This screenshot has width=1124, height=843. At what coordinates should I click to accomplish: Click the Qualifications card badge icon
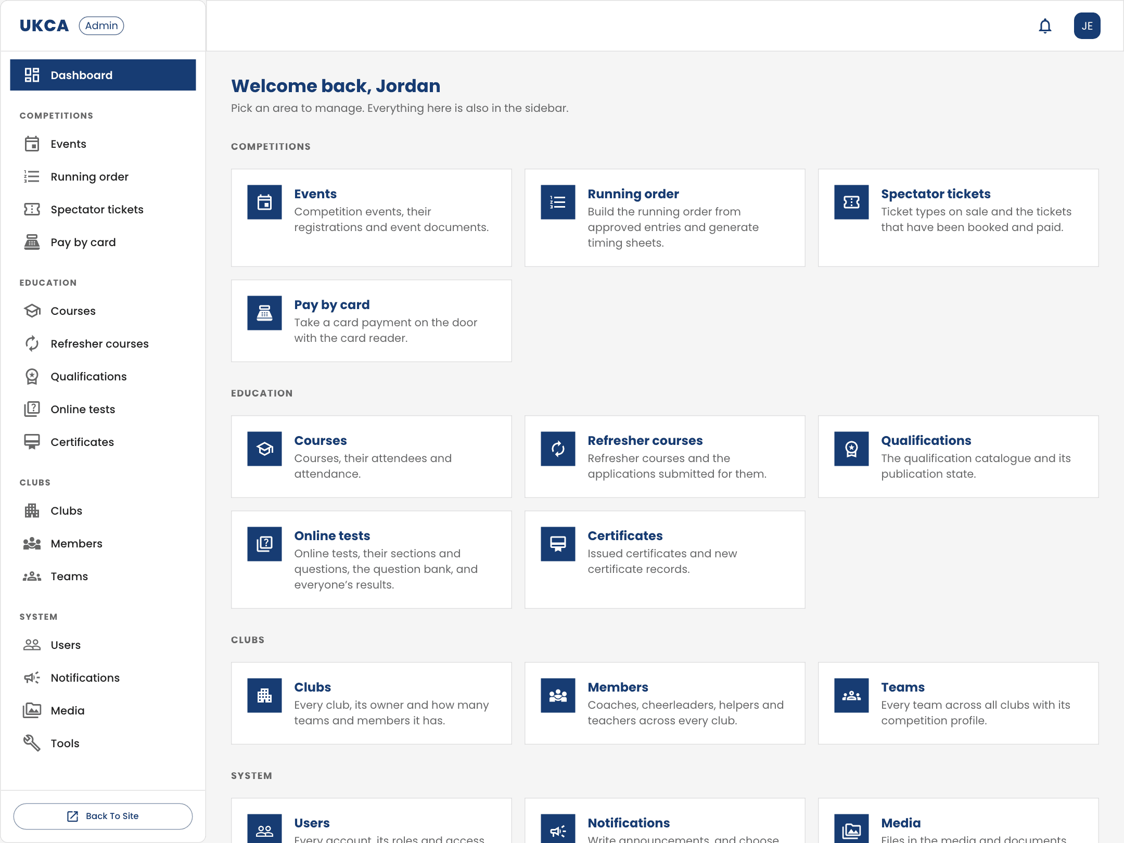(851, 449)
